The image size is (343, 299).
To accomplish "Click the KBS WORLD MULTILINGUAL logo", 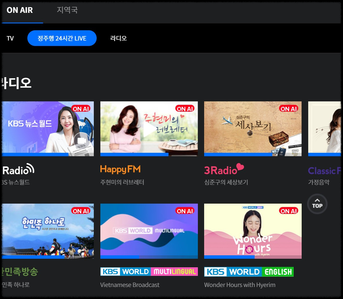I will (x=149, y=272).
